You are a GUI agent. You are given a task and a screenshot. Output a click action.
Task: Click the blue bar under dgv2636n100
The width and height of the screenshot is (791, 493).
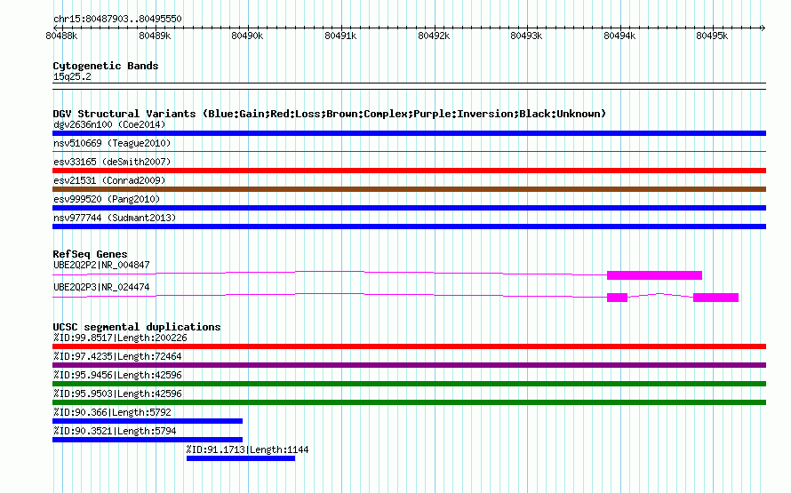[x=409, y=133]
